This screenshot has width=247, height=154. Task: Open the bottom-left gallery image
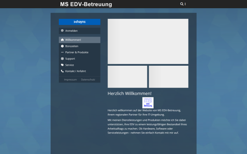point(128,77)
